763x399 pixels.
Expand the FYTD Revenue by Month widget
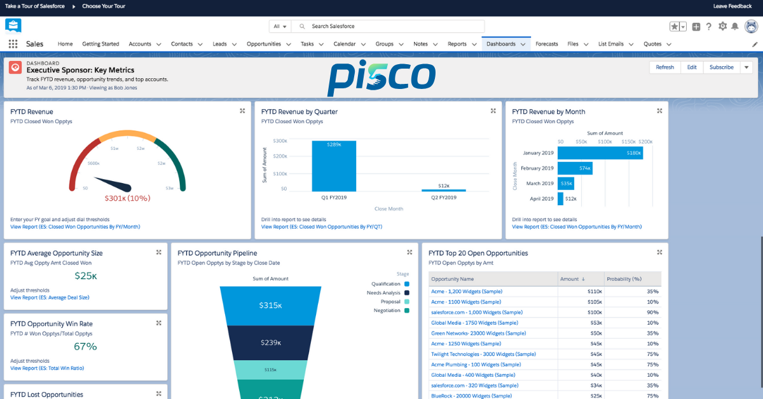660,111
